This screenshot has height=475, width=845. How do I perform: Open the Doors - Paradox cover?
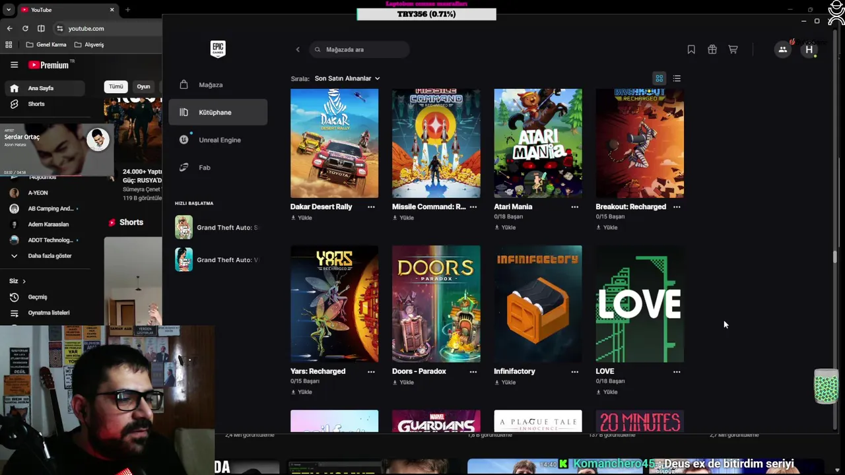[x=436, y=304]
